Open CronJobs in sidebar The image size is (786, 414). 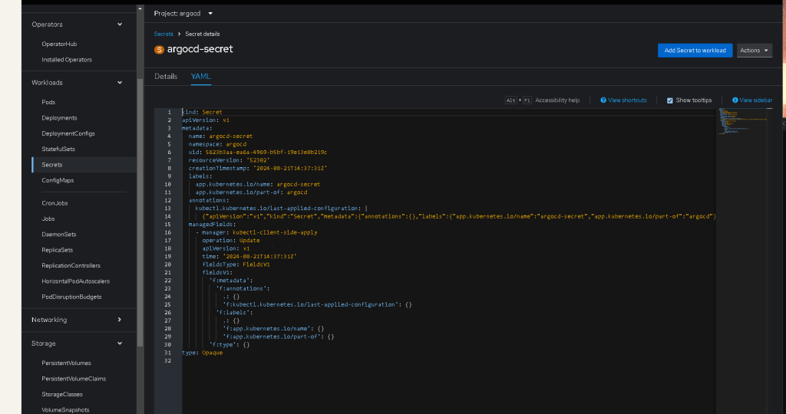(54, 203)
